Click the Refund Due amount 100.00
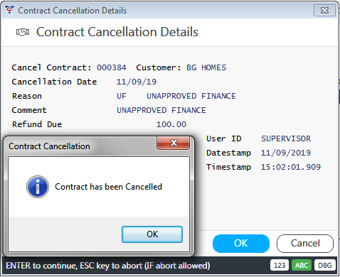340x277 pixels. point(171,124)
